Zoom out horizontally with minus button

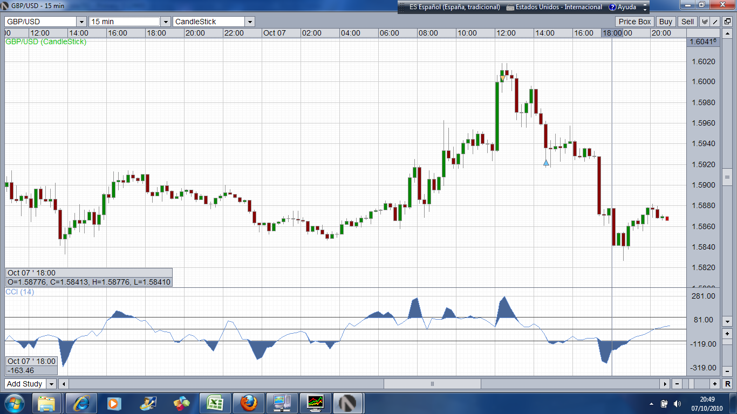677,384
